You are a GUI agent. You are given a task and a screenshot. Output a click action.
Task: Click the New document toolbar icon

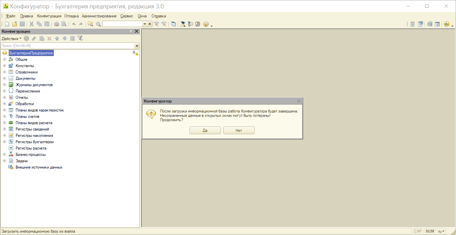pos(7,24)
